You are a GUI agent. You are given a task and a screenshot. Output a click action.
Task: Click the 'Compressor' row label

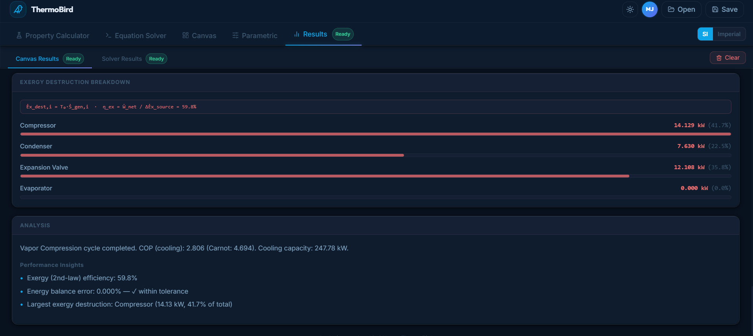pyautogui.click(x=38, y=126)
